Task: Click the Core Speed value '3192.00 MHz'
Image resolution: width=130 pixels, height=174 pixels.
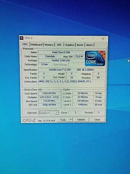Action: [x=49, y=93]
